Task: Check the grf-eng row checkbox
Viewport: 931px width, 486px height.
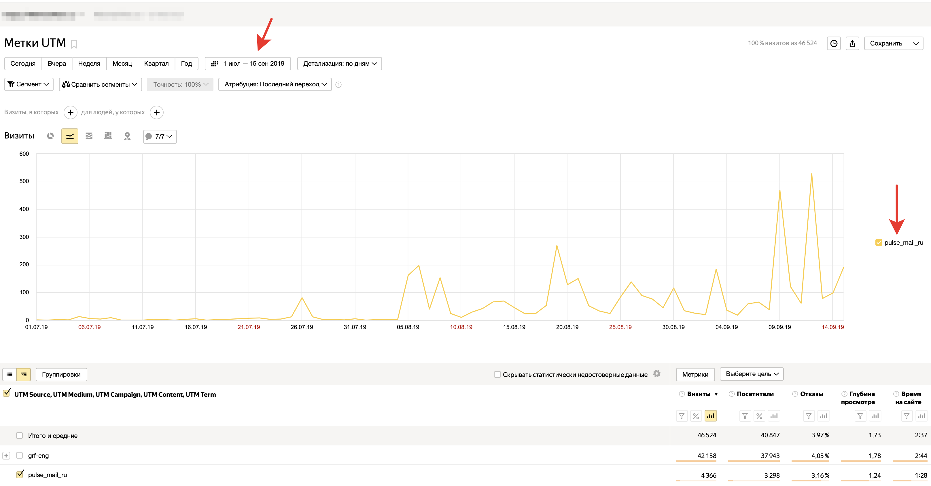Action: (x=20, y=455)
